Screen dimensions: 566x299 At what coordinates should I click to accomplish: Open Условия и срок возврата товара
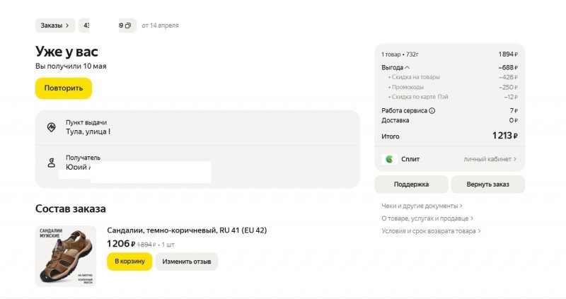click(431, 231)
